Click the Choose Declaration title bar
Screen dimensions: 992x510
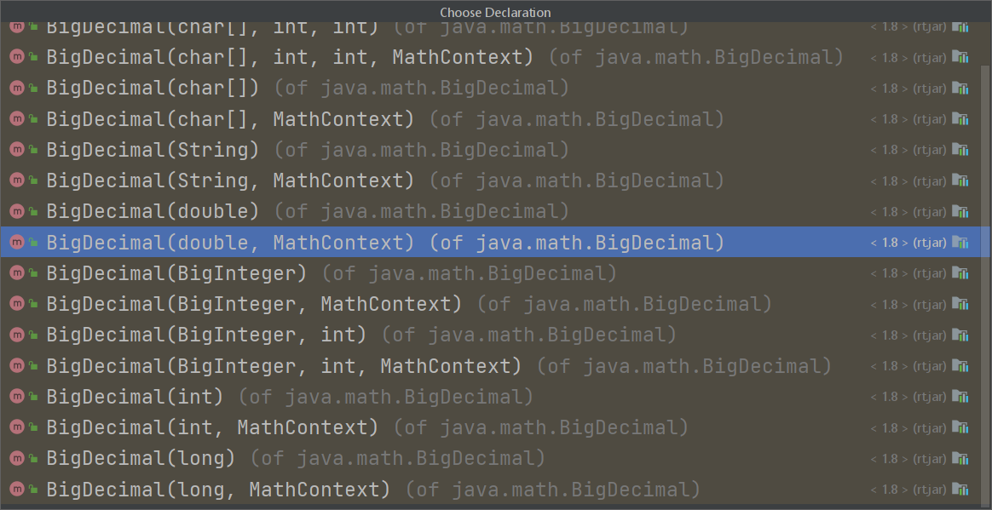click(x=496, y=11)
